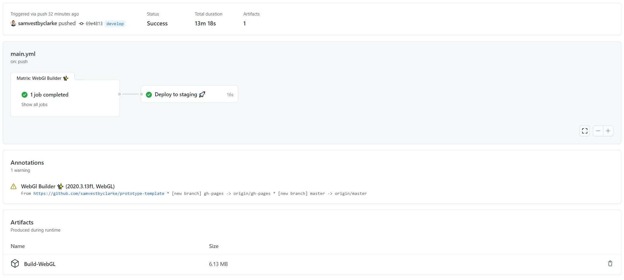Click the green success checkmark on Deploy to staging

point(149,94)
